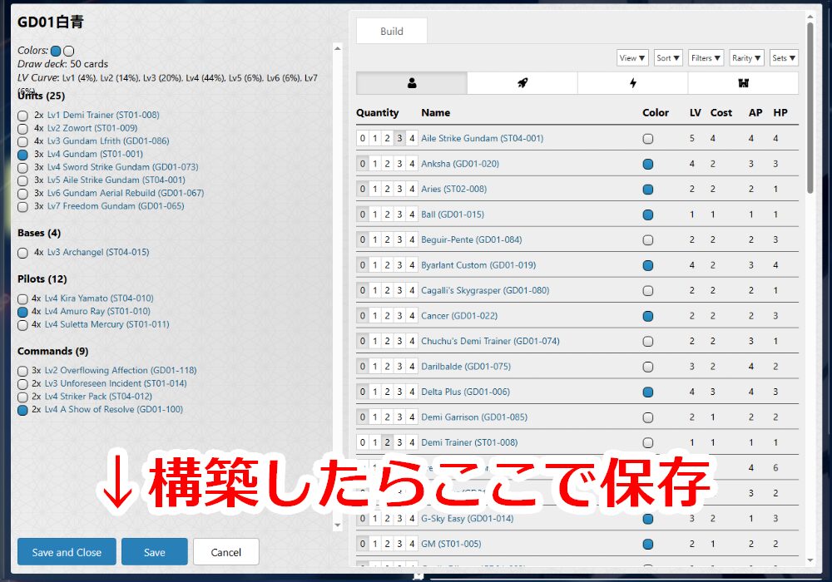
Task: Click blue color icon in Aries row
Action: [x=648, y=190]
